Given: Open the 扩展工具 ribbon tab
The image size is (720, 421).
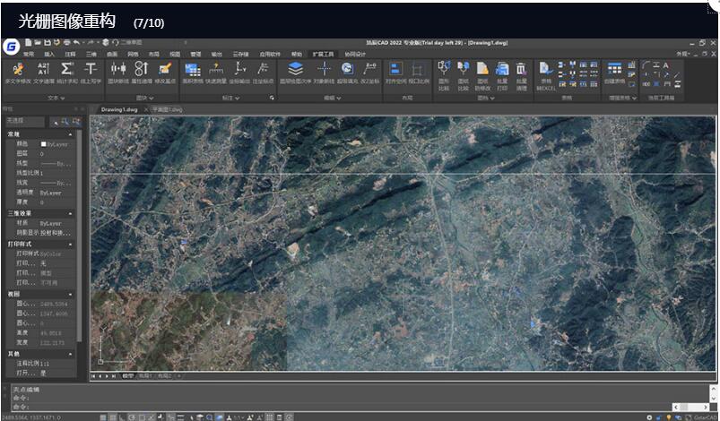Looking at the screenshot, I should click(323, 54).
